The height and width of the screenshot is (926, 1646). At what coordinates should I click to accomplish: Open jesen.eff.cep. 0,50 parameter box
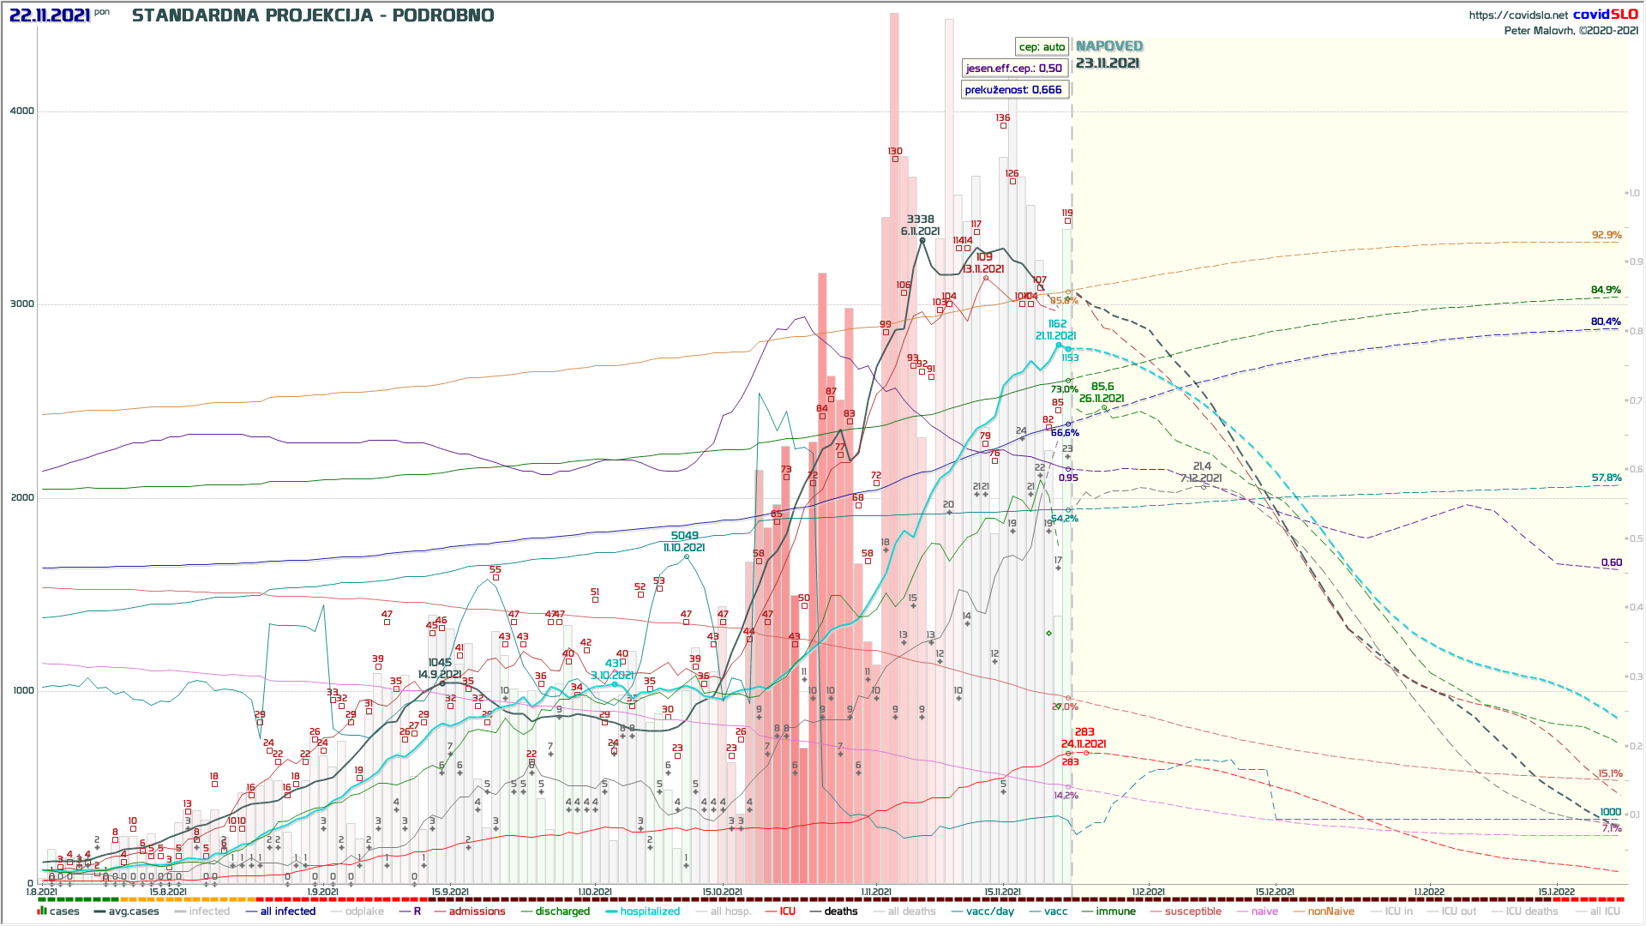click(x=1014, y=69)
